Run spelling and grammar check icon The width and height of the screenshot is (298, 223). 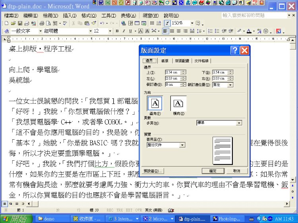tap(65, 23)
